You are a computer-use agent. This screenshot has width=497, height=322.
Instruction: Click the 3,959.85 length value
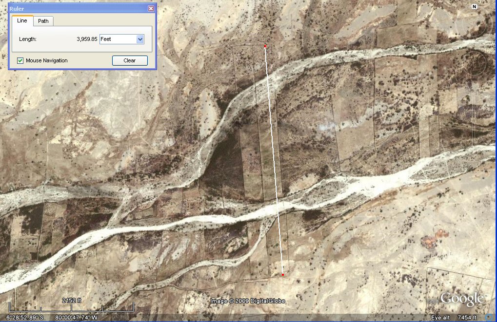pos(87,39)
